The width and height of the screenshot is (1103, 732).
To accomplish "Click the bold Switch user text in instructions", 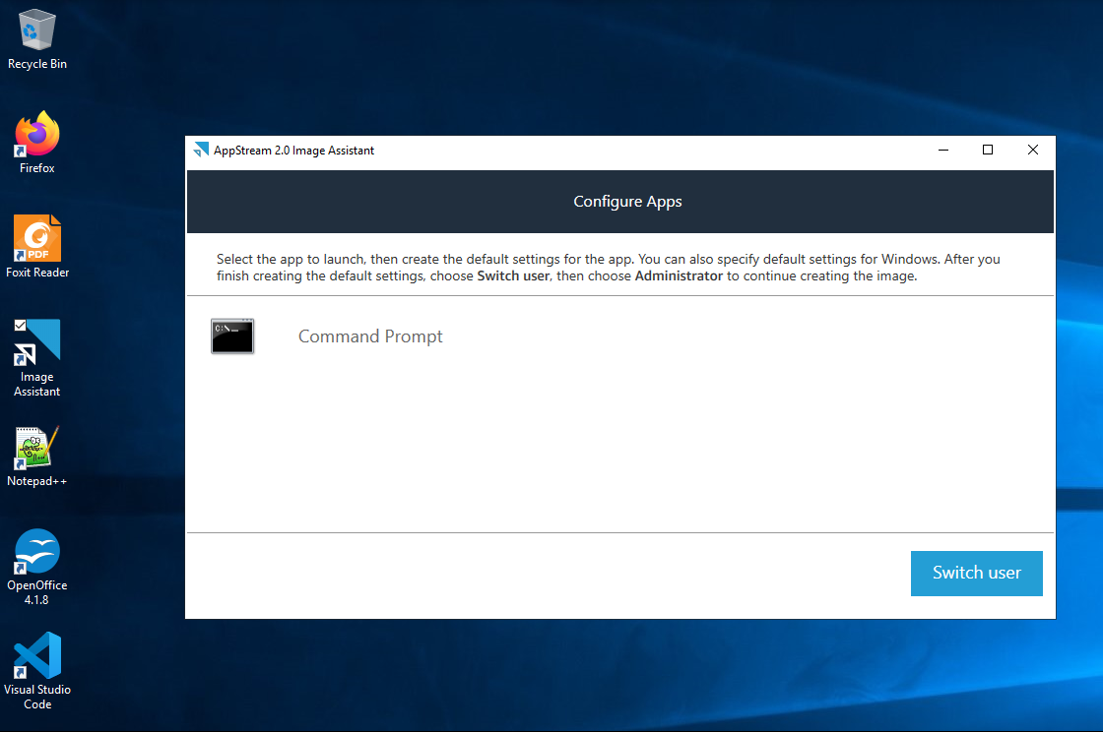I will (513, 275).
